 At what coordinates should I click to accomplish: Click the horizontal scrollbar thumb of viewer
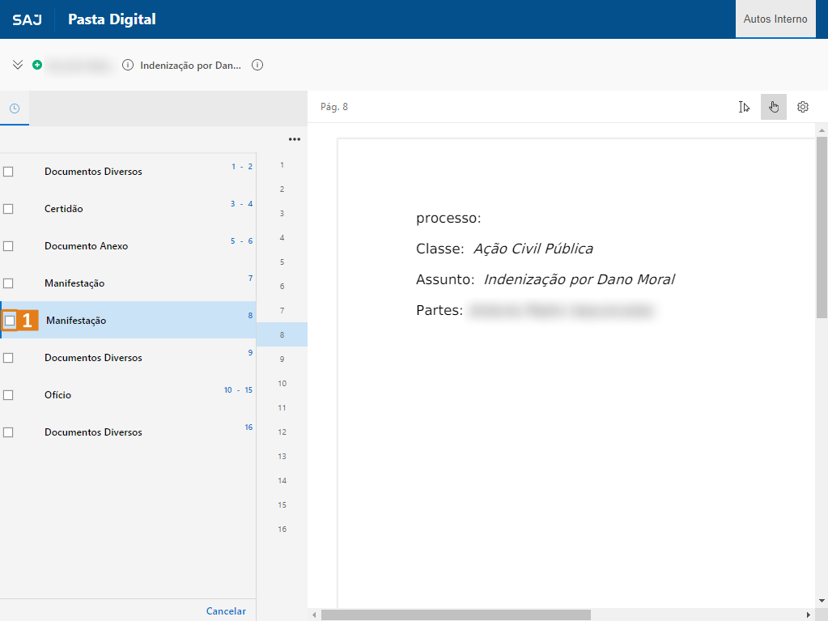tap(456, 615)
